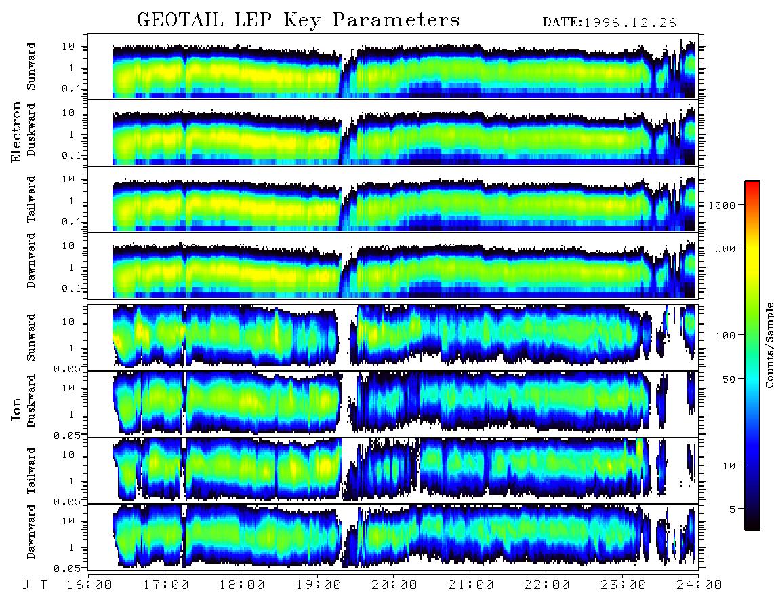Screen dimensions: 774x597
Task: Select the colorbar tick label 10
Action: click(729, 466)
